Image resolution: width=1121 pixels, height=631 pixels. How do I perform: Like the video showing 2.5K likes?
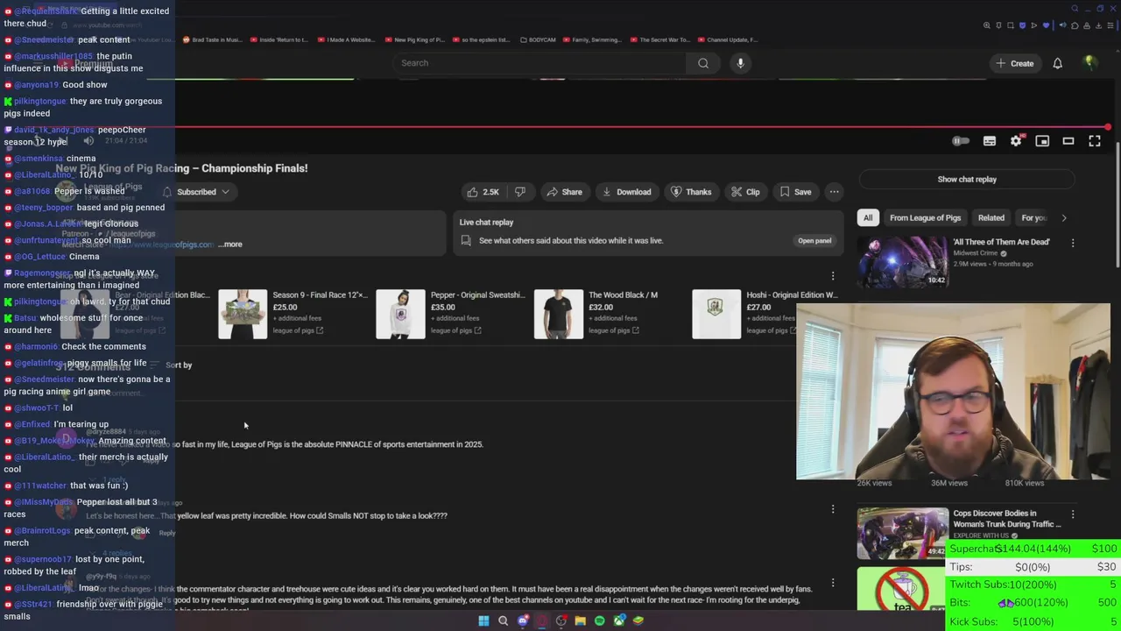(x=483, y=192)
